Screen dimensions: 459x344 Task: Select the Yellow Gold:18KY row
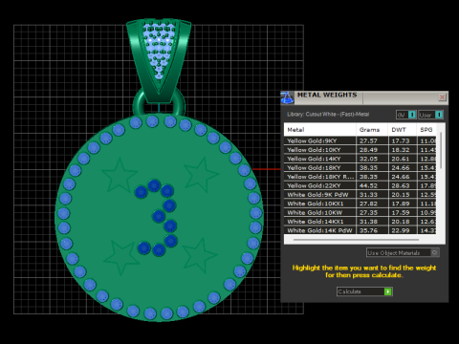tap(360, 167)
